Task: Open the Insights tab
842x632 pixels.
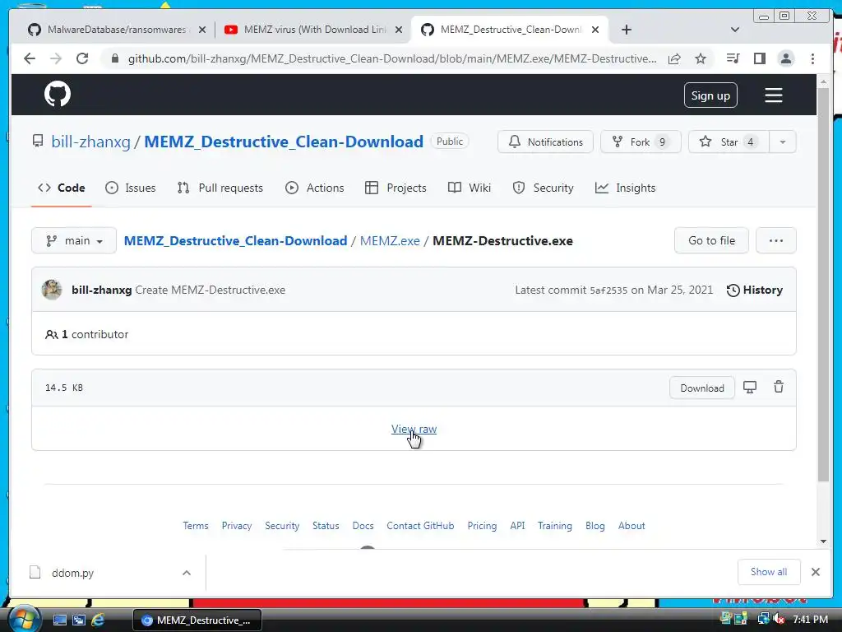Action: tap(626, 188)
